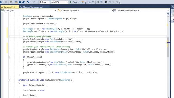Click the Navigate Backward arrow icon

point(1,2)
